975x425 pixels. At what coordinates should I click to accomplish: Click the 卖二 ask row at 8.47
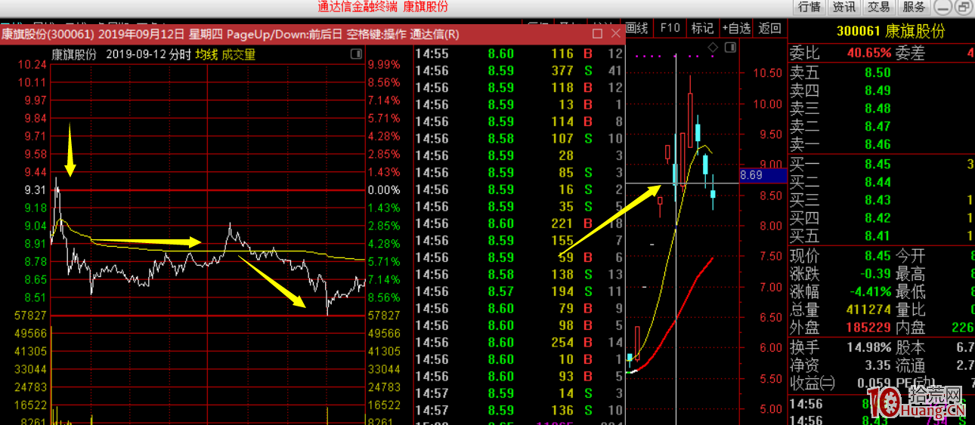881,127
